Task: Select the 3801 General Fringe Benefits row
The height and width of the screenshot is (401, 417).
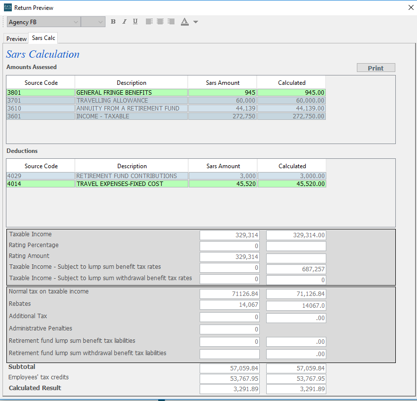Action: [132, 92]
